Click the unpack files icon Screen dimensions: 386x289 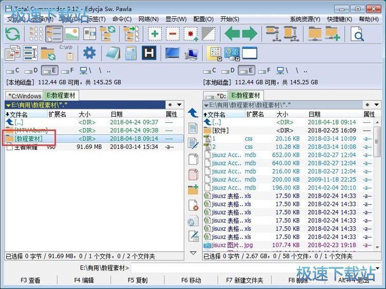point(291,34)
